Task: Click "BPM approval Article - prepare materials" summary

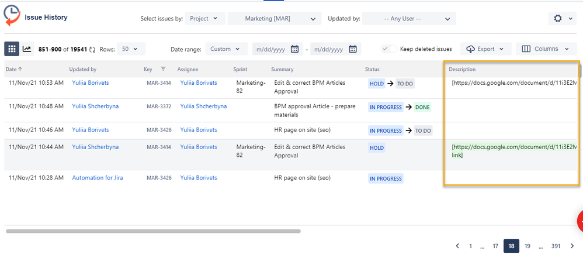Action: click(314, 111)
